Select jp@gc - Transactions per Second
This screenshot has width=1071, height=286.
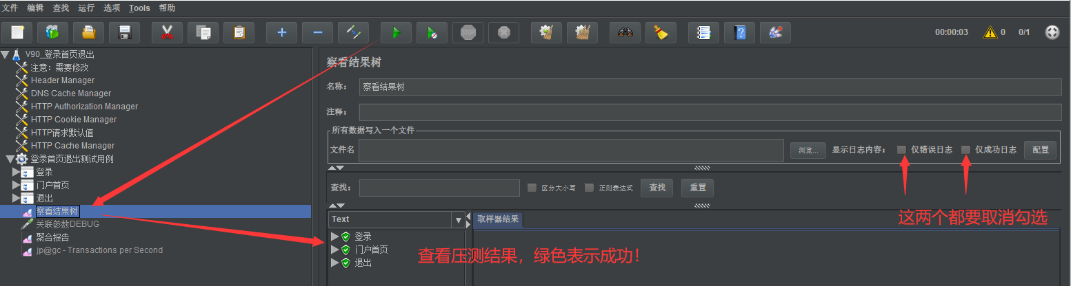99,250
